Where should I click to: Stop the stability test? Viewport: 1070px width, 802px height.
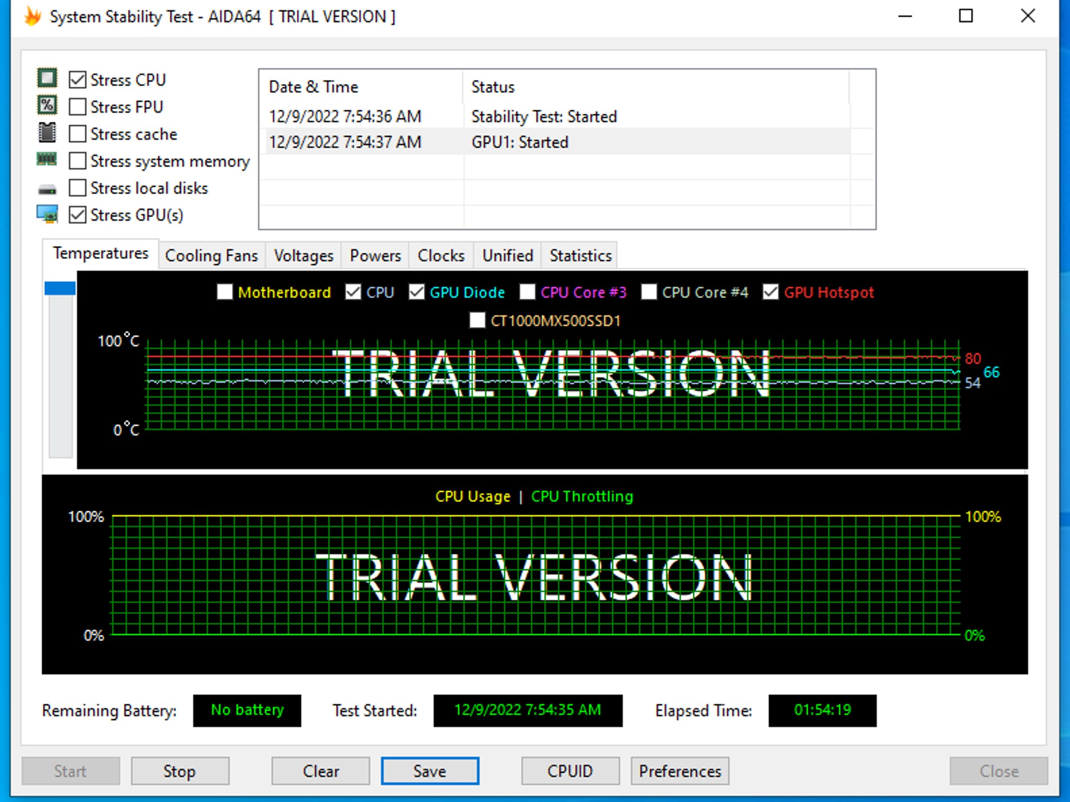tap(180, 771)
